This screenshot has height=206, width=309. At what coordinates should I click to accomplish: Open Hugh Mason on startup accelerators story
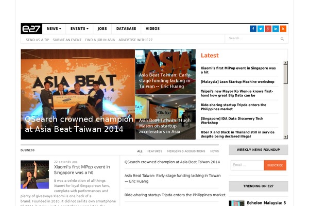coord(165,117)
